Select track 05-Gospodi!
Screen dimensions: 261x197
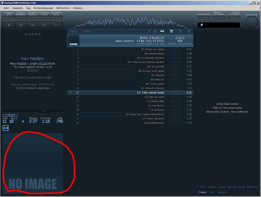click(x=130, y=67)
